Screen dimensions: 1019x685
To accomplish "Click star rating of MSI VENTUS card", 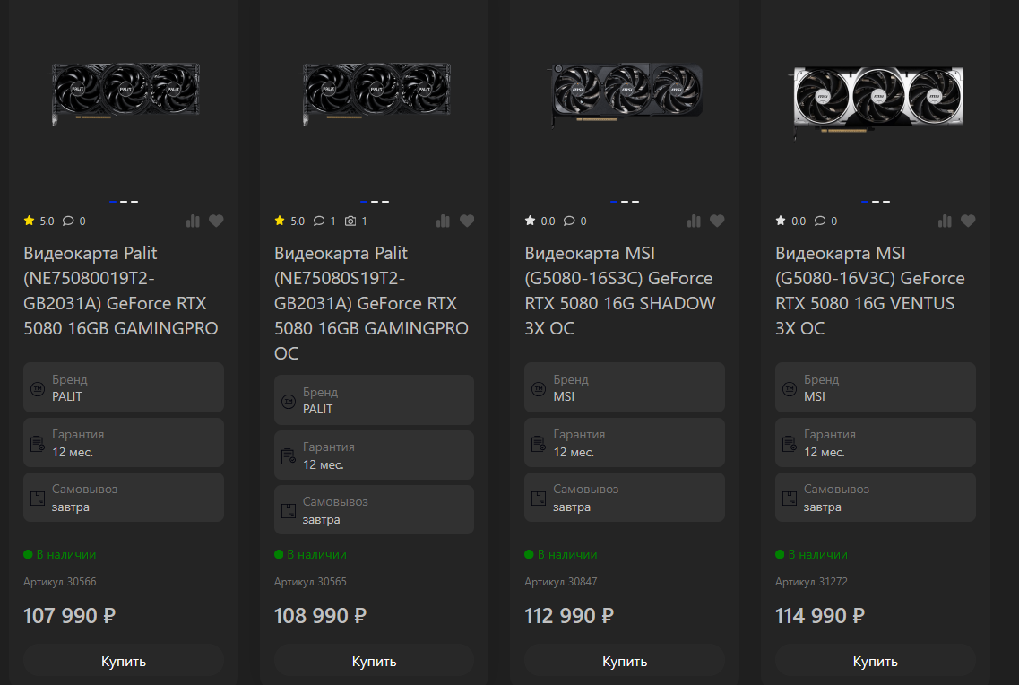I will (x=790, y=221).
